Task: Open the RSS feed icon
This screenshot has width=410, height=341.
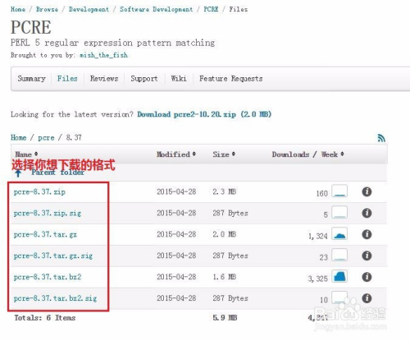Action: (381, 138)
